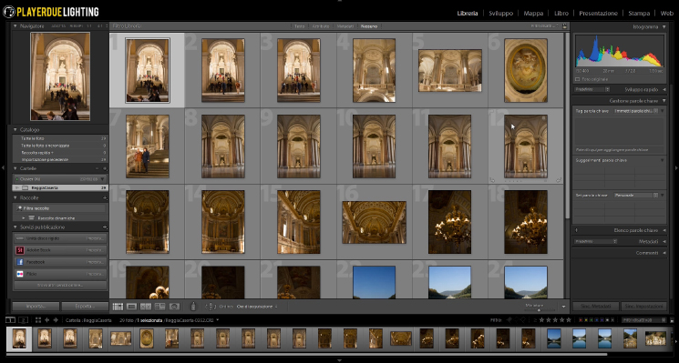Filter by yellow color label
679x363 pixels.
pos(586,320)
